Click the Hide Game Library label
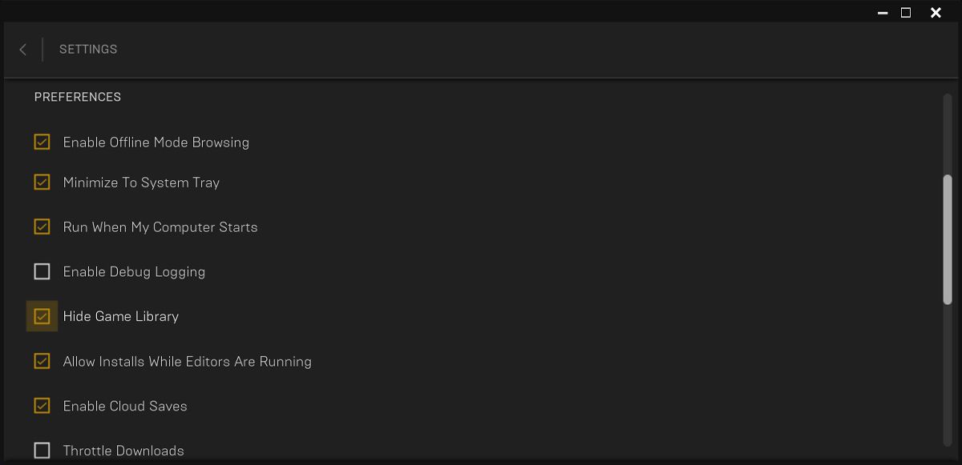This screenshot has height=465, width=962. point(121,316)
